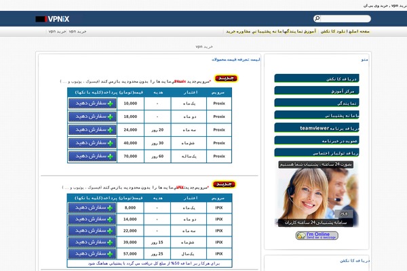The image size is (407, 271).
Task: Open the آموزش nav link
Action: pos(311,31)
